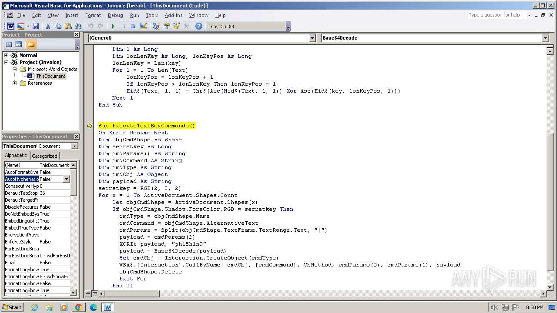Expand the References folder
This screenshot has width=557, height=313.
[14, 83]
